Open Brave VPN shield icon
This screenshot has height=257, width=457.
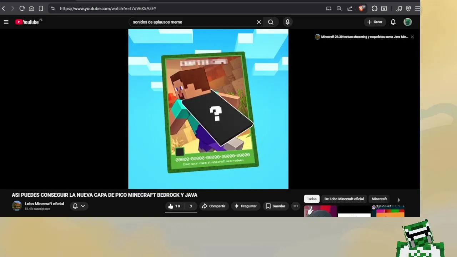click(x=408, y=8)
